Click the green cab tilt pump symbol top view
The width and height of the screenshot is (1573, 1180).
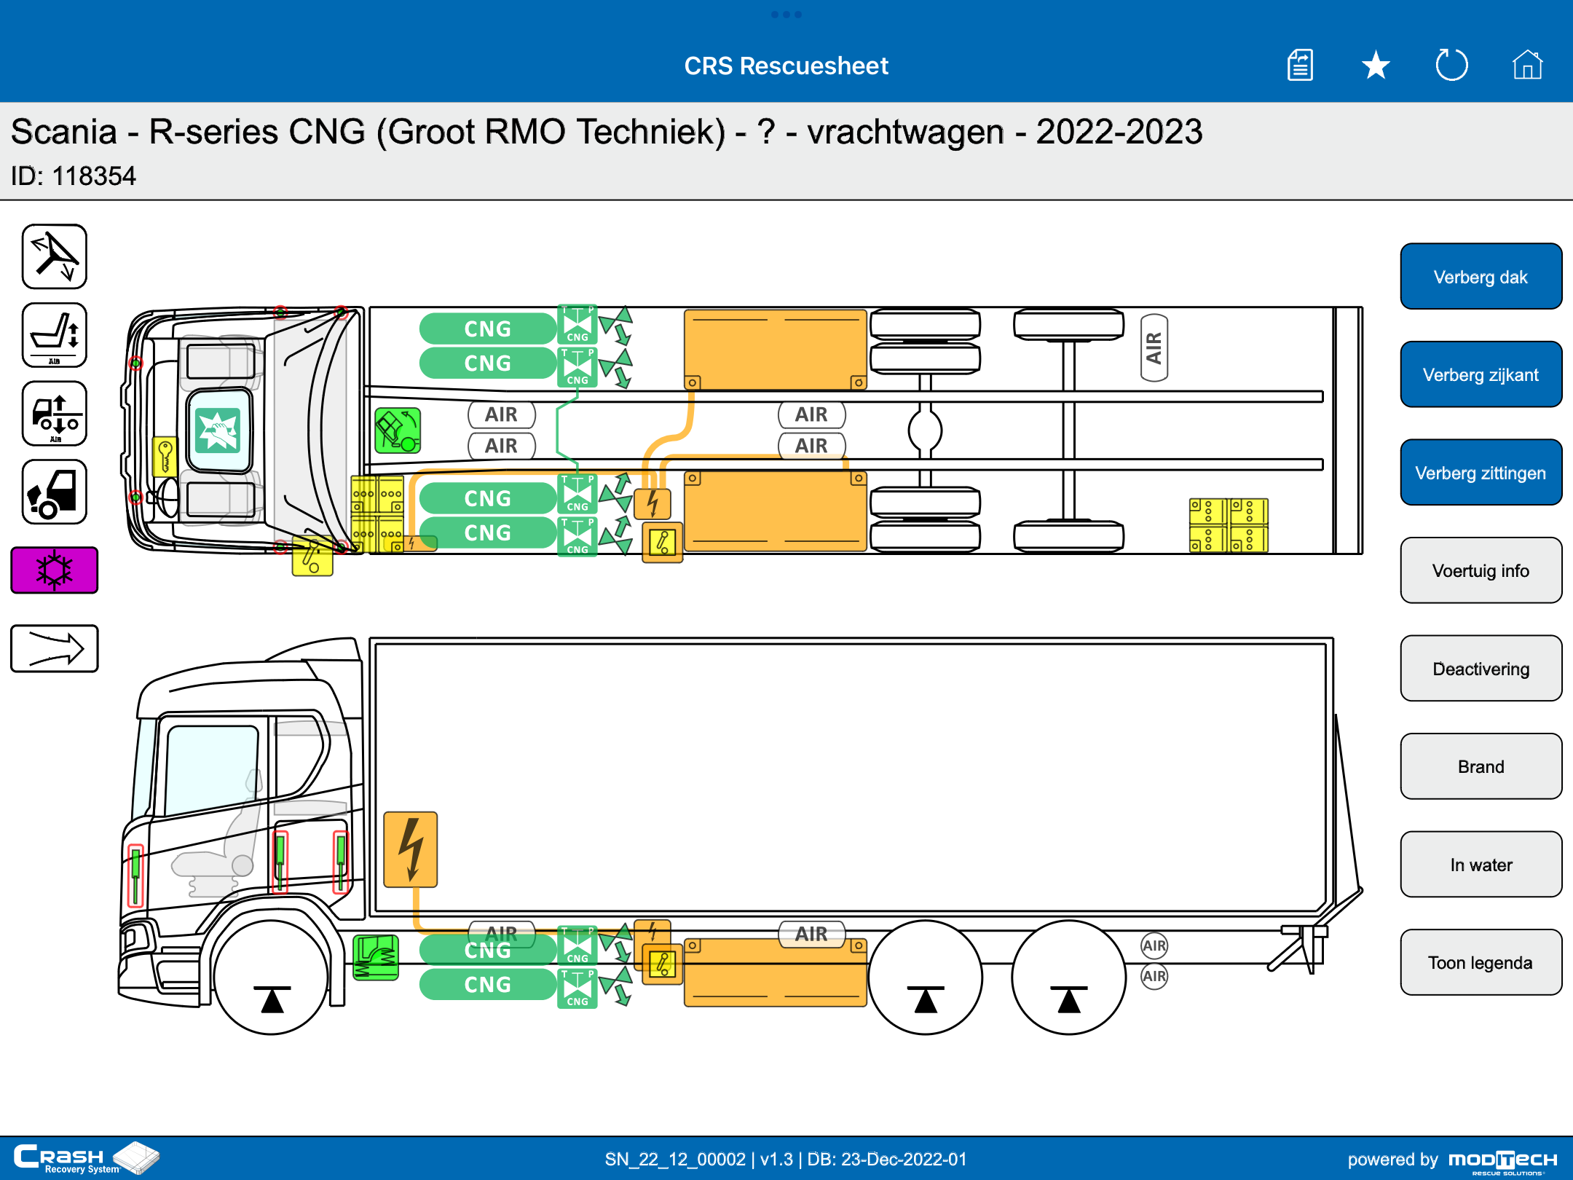click(398, 430)
